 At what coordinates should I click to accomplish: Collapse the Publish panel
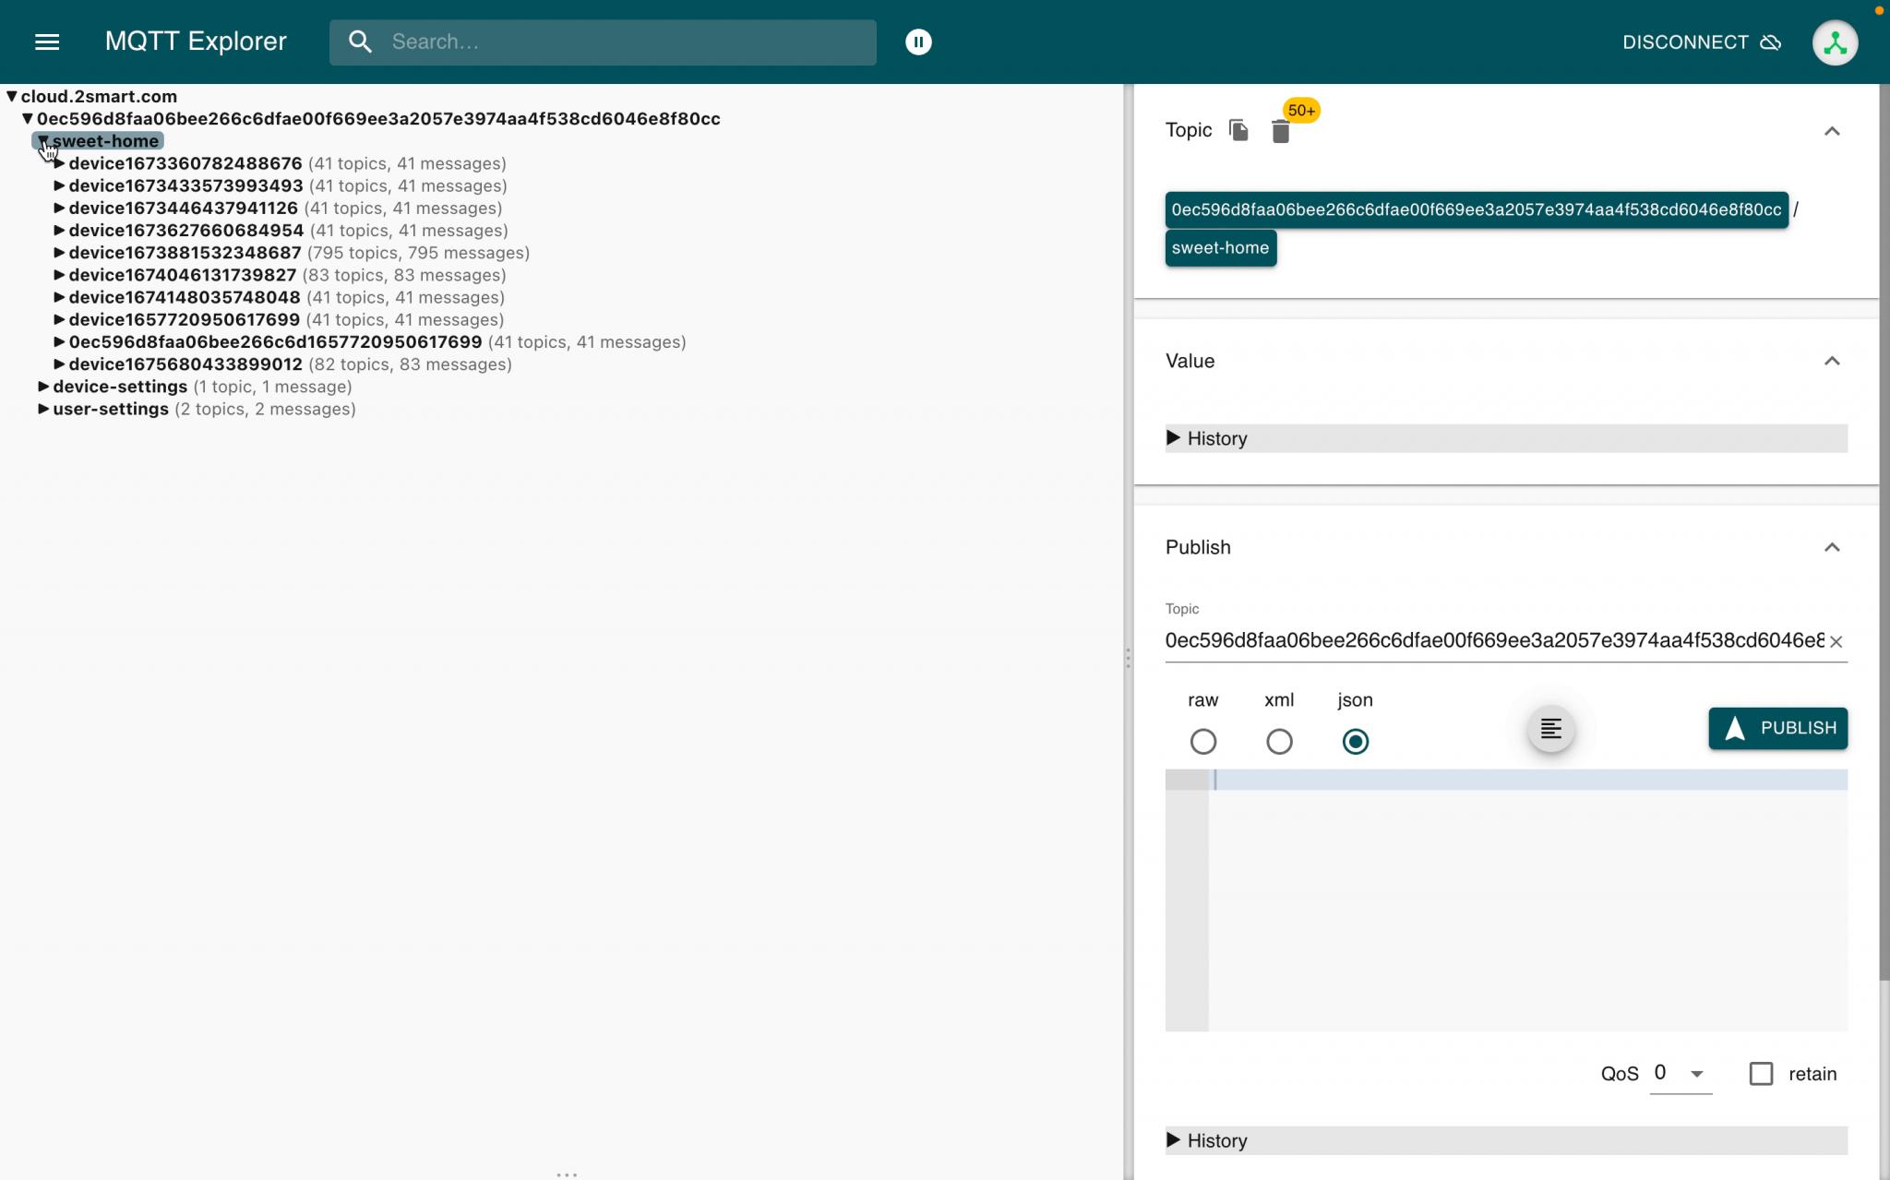1831,547
